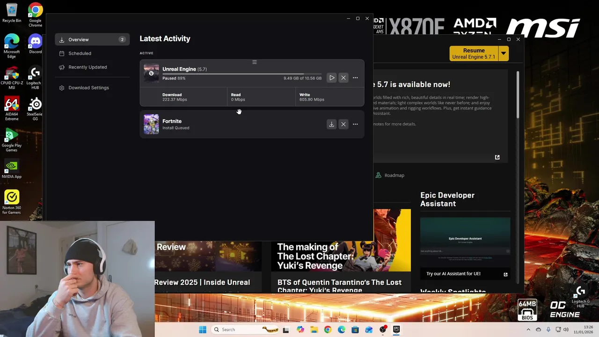Open AIDA64 Extreme desktop icon
Screen dimensions: 599x337
[12, 109]
